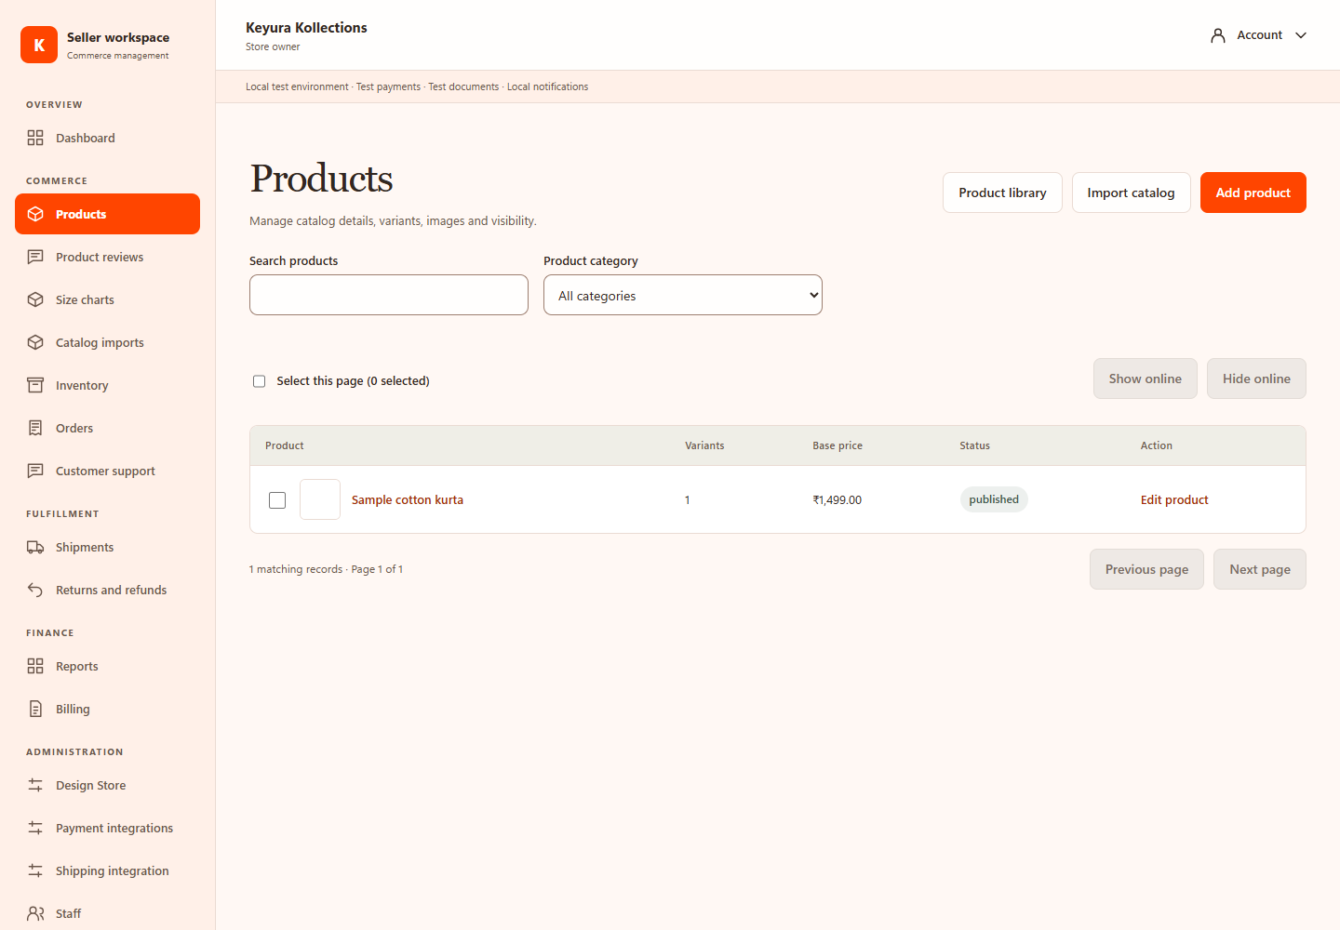1340x930 pixels.
Task: Click the Product reviews speech bubble icon
Action: click(35, 257)
